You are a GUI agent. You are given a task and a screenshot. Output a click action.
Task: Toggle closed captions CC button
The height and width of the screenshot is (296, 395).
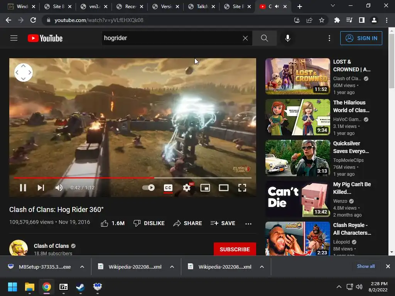(168, 188)
